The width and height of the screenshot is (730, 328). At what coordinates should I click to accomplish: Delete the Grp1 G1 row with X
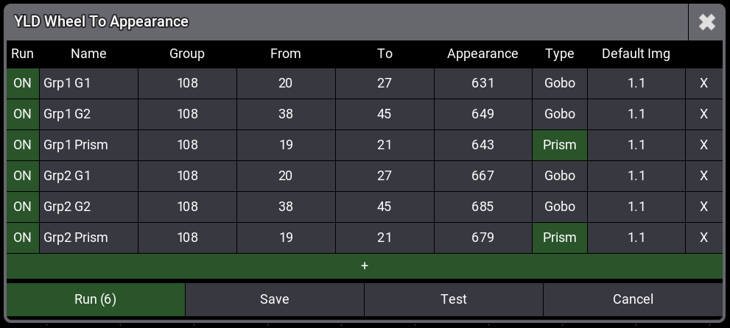(x=703, y=83)
